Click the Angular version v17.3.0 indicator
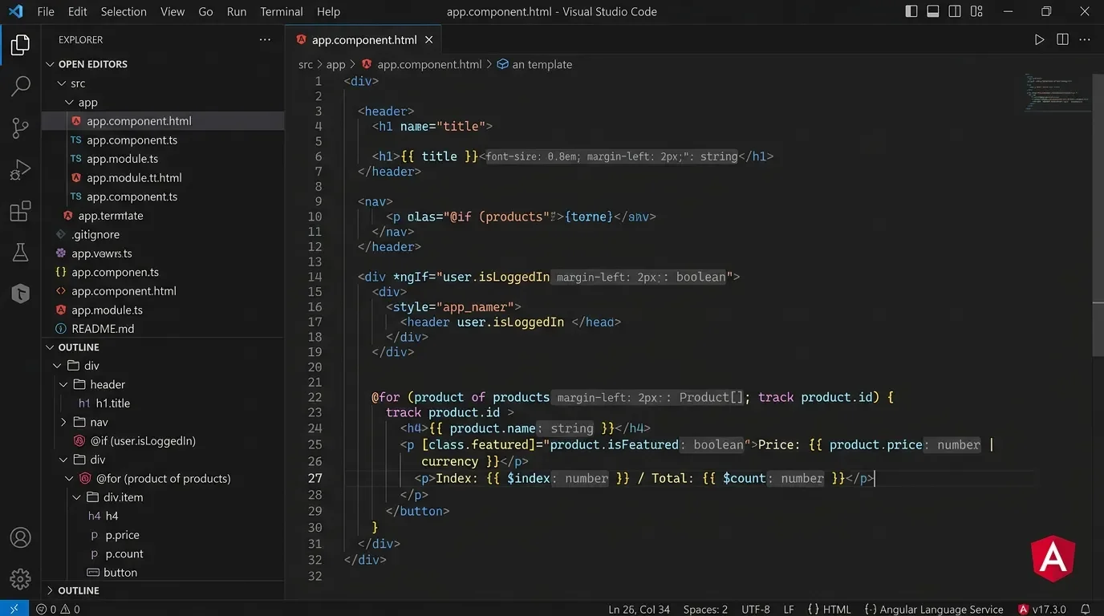Image resolution: width=1104 pixels, height=616 pixels. click(1042, 609)
